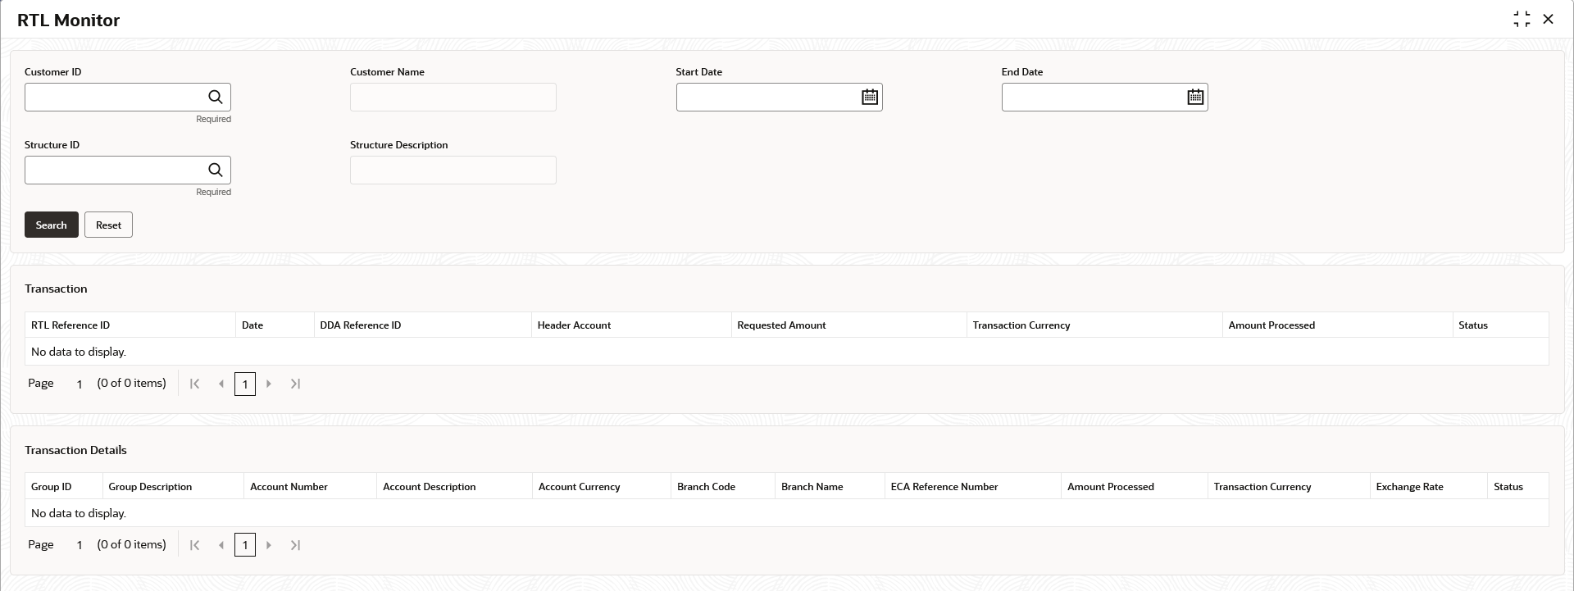Go to next page in Transaction Details table

pyautogui.click(x=269, y=545)
